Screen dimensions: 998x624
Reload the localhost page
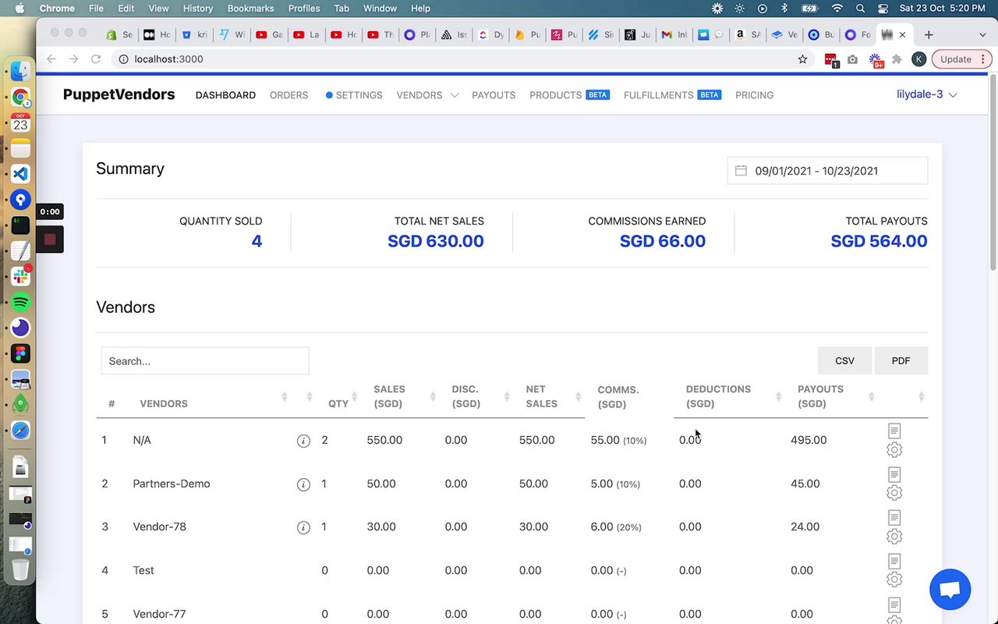(x=96, y=59)
